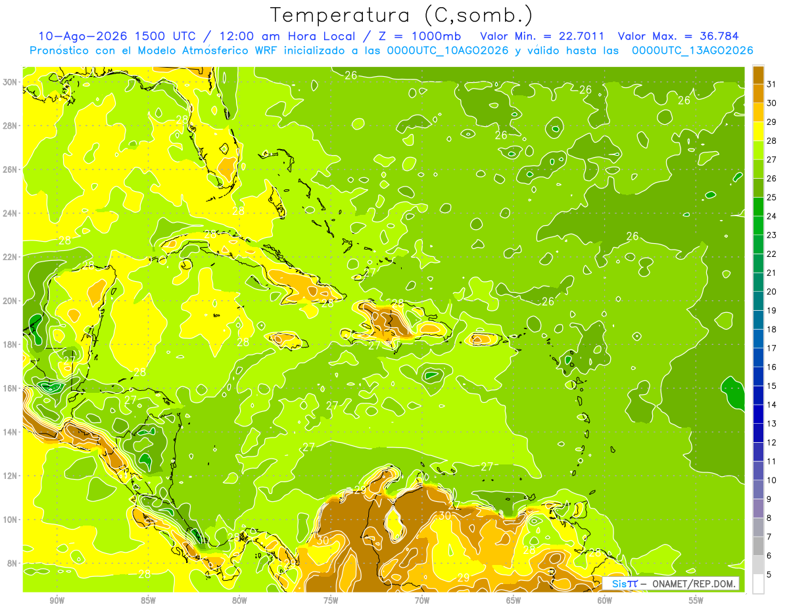Click the 70W longitude axis label
Screen dimensions: 789x609
[422, 600]
